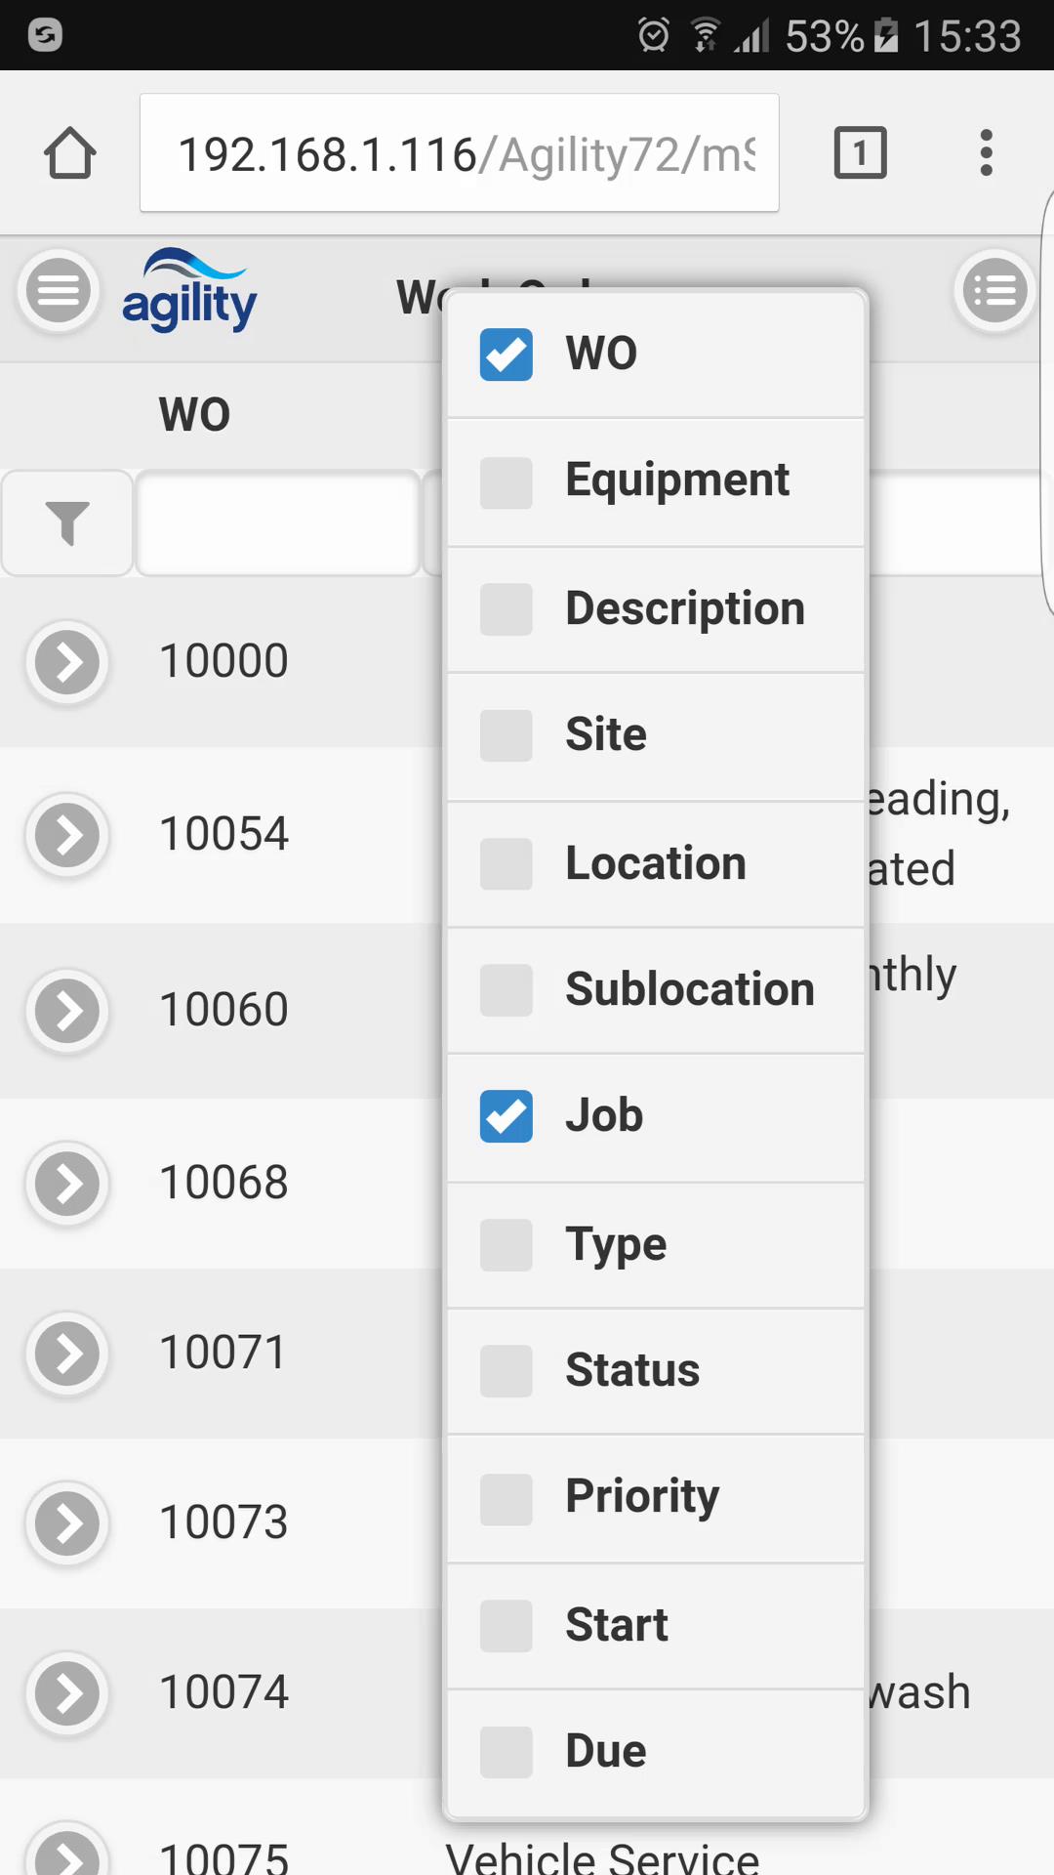Viewport: 1054px width, 1875px height.
Task: Open the hamburger menu beside Agility logo
Action: click(x=59, y=290)
